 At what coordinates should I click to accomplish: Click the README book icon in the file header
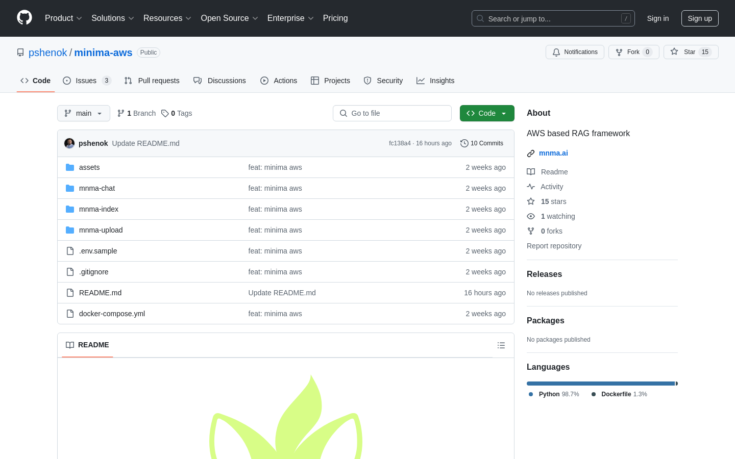pos(70,345)
